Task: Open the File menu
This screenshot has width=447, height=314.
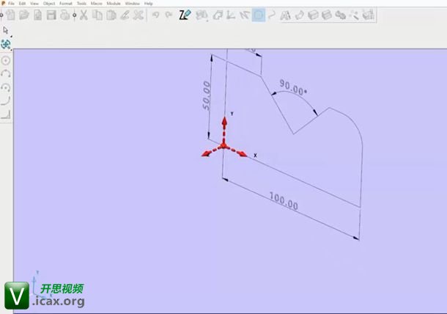Action: coord(11,4)
